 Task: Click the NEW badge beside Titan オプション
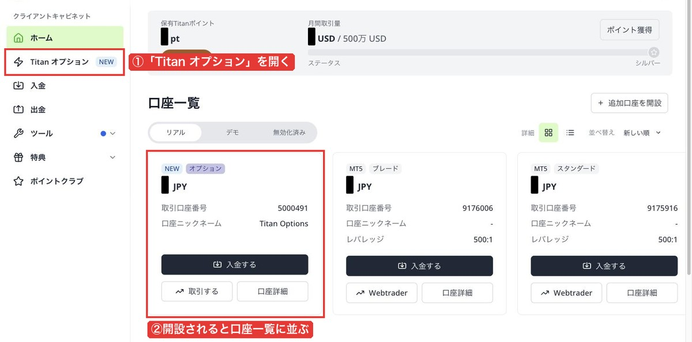(x=107, y=62)
